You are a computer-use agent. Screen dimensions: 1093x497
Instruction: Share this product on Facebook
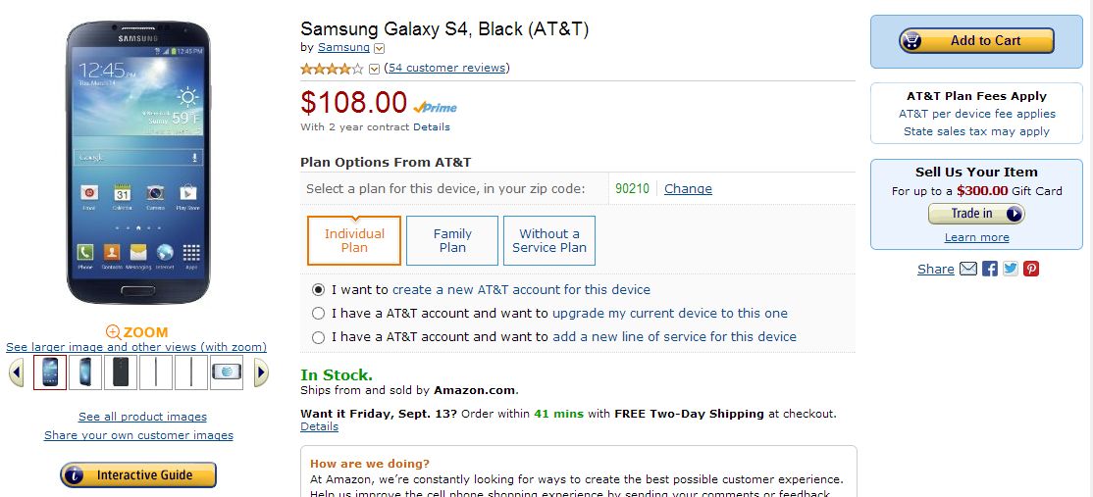tap(990, 269)
